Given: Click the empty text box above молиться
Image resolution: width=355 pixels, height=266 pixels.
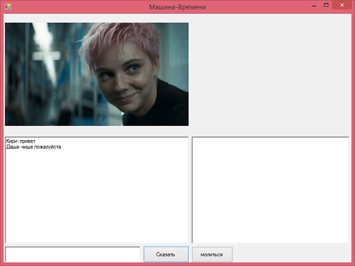Looking at the screenshot, I should (271, 190).
